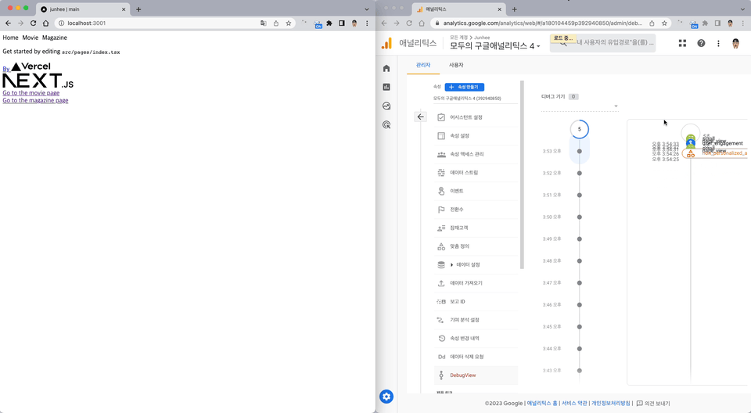The height and width of the screenshot is (413, 751).
Task: Click the circle showing 5 above the timeline
Action: tap(580, 129)
